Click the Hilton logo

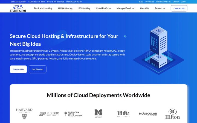[x=172, y=114]
